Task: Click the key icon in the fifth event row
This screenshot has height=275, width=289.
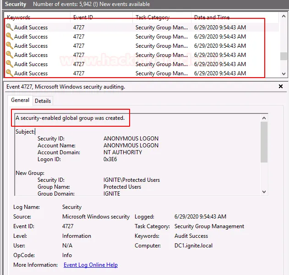Action: coord(9,64)
